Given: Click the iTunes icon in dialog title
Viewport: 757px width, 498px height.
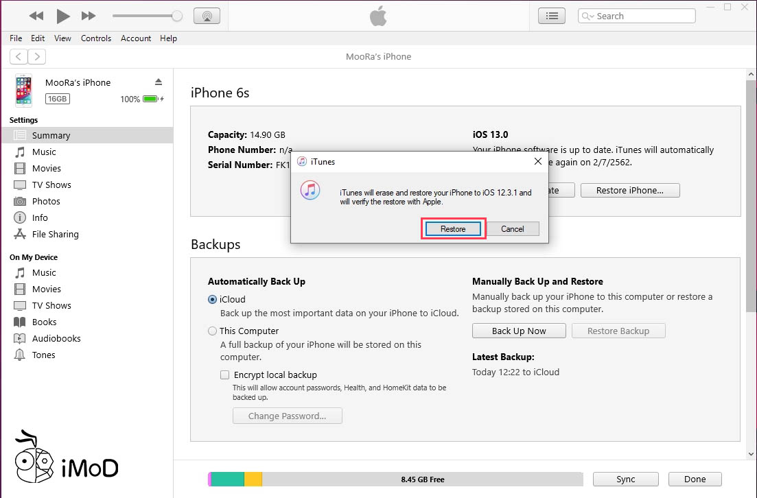Looking at the screenshot, I should pos(302,162).
